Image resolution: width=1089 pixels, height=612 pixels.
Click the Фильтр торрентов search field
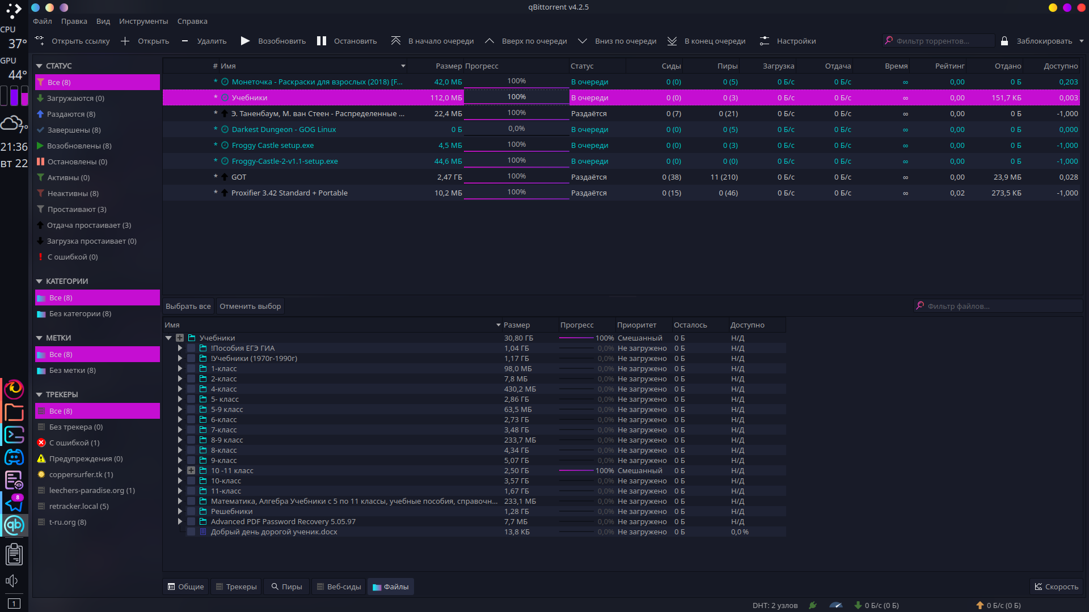[938, 41]
